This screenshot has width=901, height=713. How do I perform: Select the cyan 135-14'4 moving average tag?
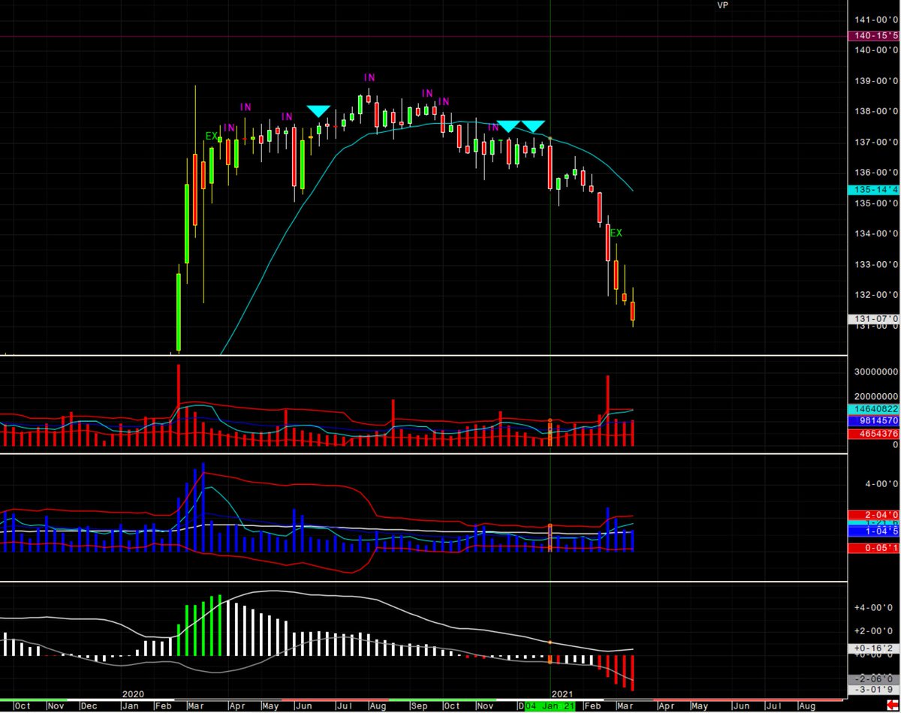pyautogui.click(x=873, y=191)
